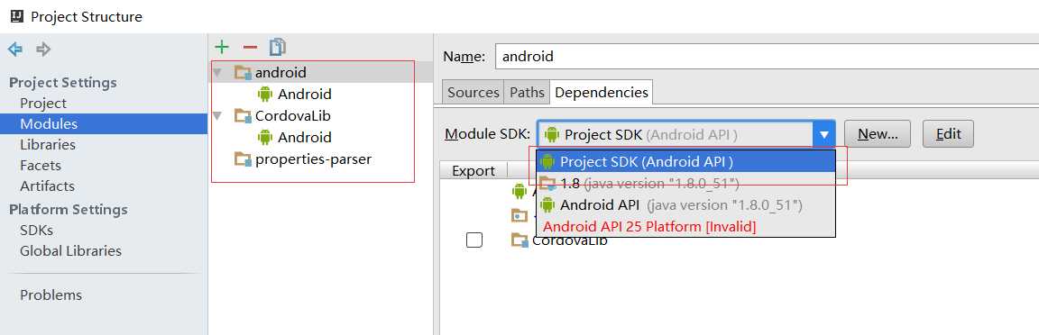Viewport: 1039px width, 335px height.
Task: Click the IntelliJ icon in title bar
Action: click(17, 16)
